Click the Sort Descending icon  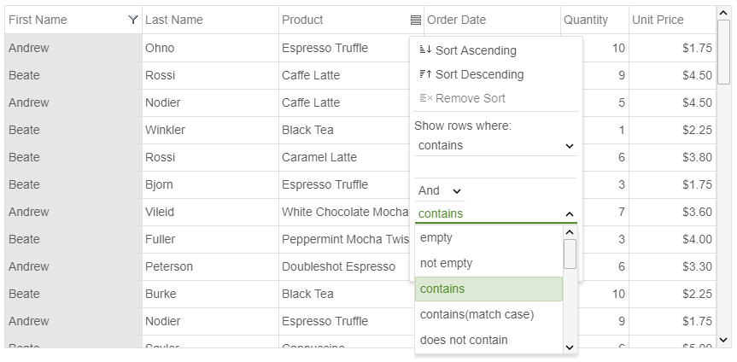click(x=425, y=73)
